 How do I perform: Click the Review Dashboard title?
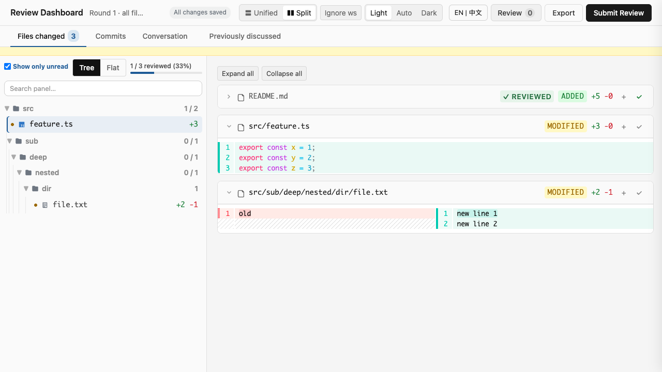[47, 12]
